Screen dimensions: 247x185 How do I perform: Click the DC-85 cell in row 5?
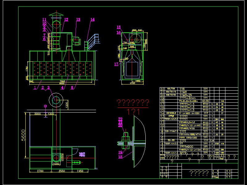tap(171, 141)
